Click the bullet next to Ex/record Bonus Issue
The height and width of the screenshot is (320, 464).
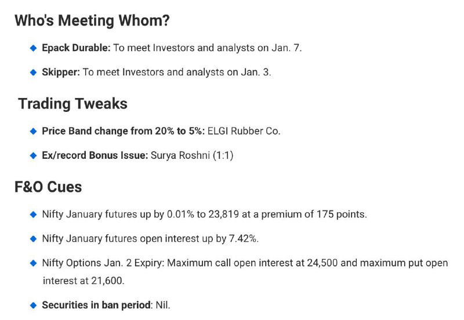tap(34, 155)
